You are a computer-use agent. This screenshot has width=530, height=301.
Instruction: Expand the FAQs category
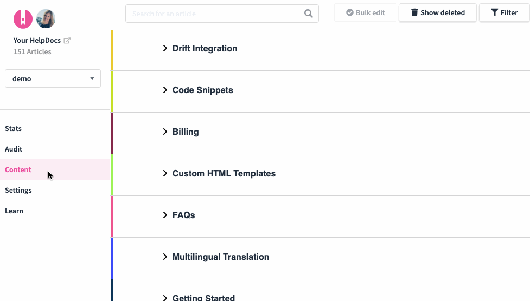[x=165, y=215]
